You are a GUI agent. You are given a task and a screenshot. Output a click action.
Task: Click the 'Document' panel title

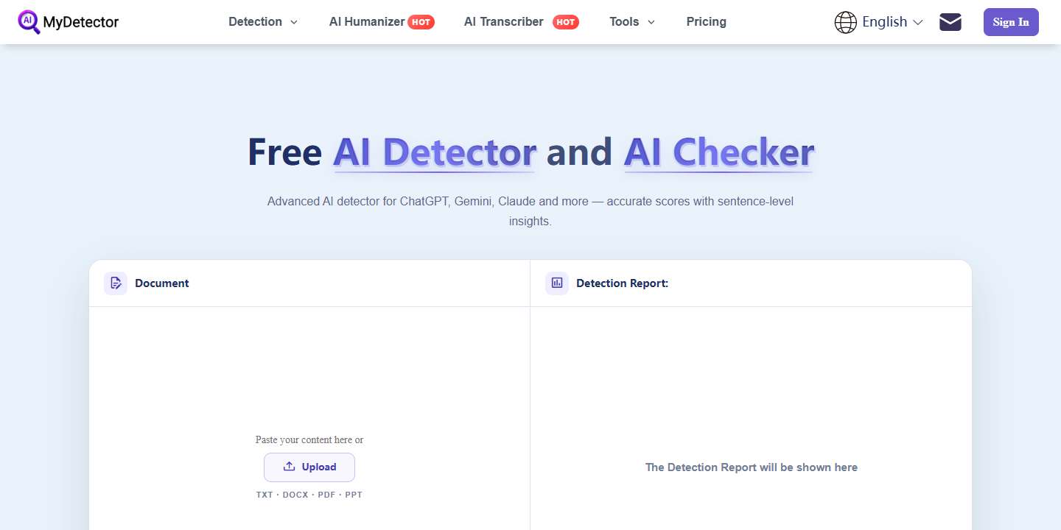[162, 283]
